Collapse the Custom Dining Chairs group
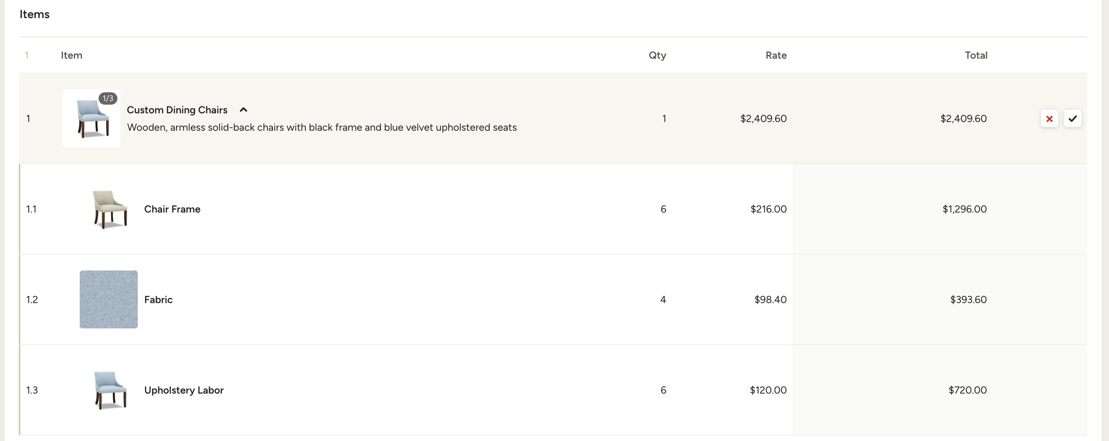Image resolution: width=1109 pixels, height=441 pixels. [x=243, y=110]
